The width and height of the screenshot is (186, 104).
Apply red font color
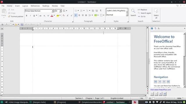[x=52, y=16]
